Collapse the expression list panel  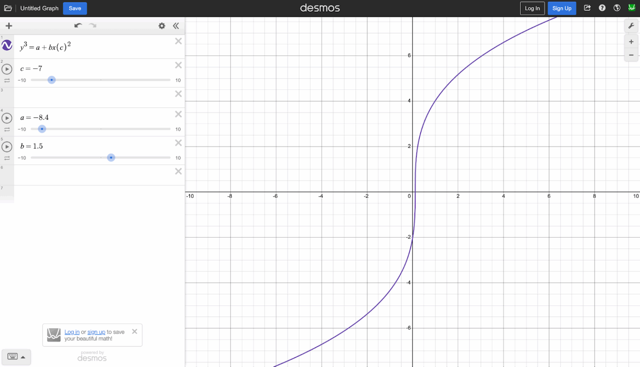[176, 26]
